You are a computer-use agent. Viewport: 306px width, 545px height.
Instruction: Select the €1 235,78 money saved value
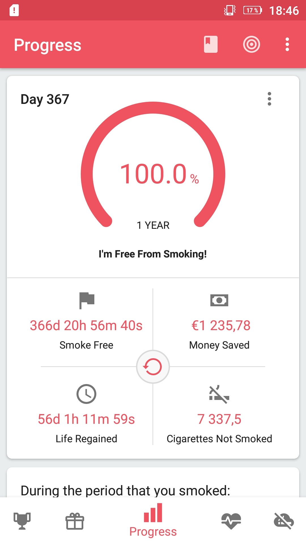coord(221,325)
